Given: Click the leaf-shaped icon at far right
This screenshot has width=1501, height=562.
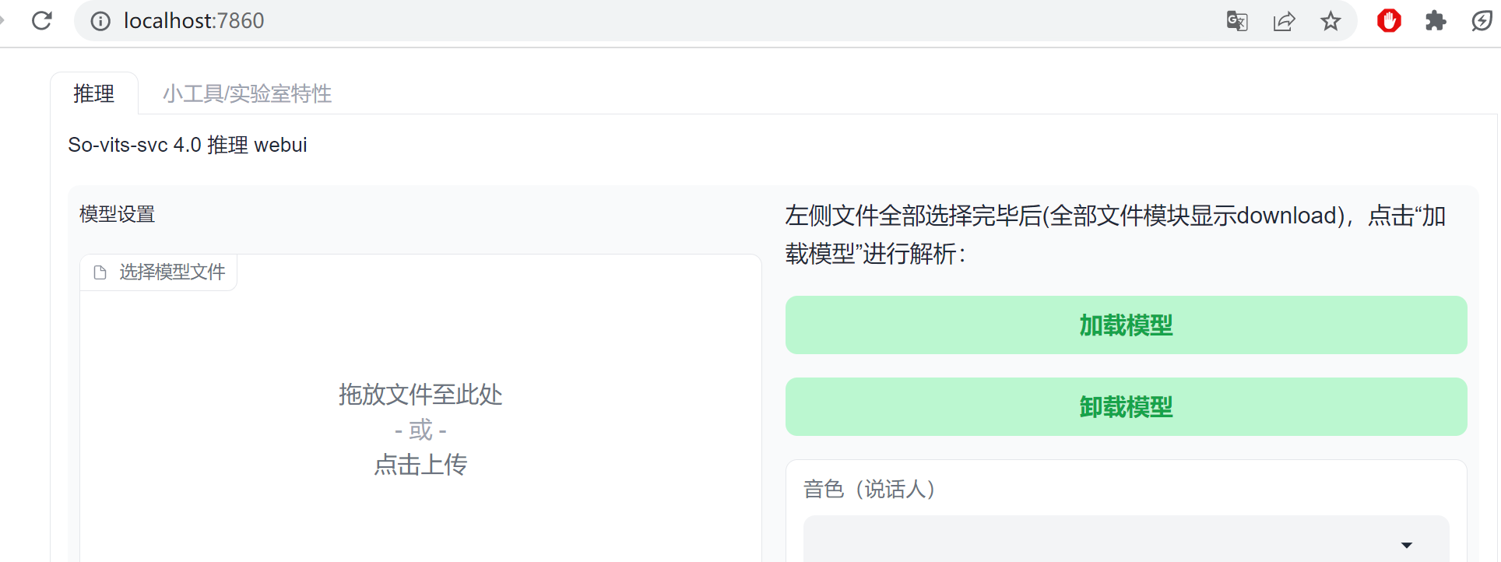Looking at the screenshot, I should 1482,20.
